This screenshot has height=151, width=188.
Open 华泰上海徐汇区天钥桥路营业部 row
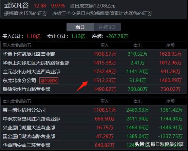(94, 63)
